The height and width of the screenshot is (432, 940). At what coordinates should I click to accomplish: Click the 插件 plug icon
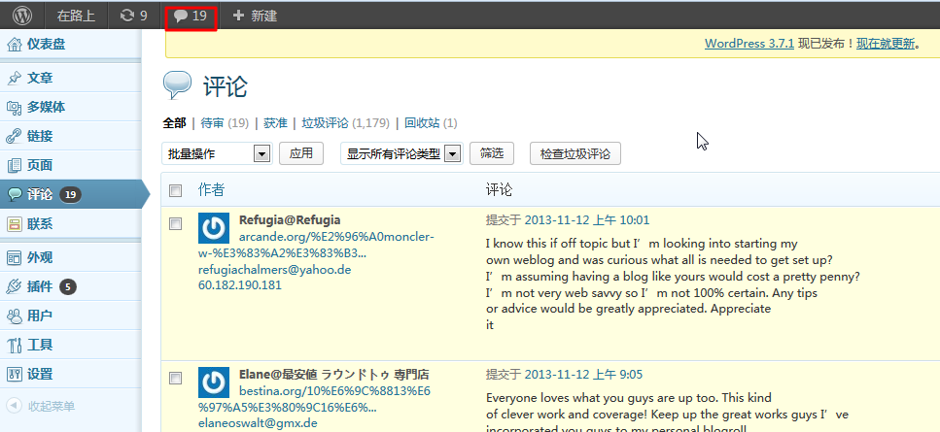click(14, 286)
